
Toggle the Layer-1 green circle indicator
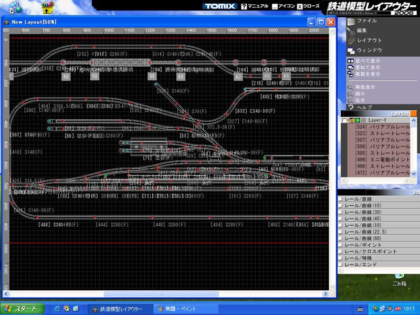coord(358,121)
